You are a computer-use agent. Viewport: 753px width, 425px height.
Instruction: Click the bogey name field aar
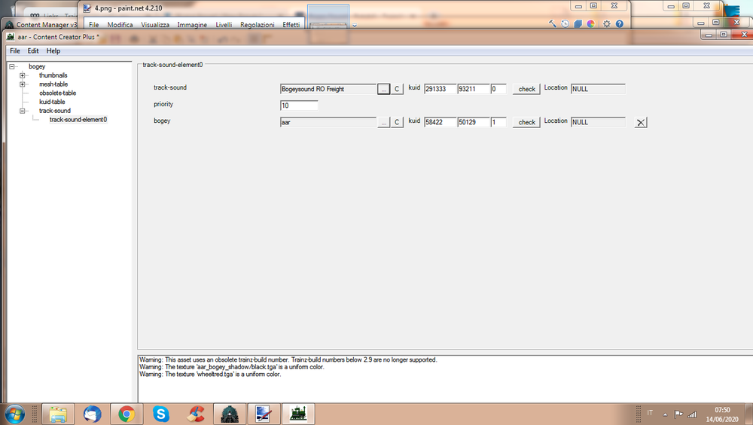coord(328,122)
